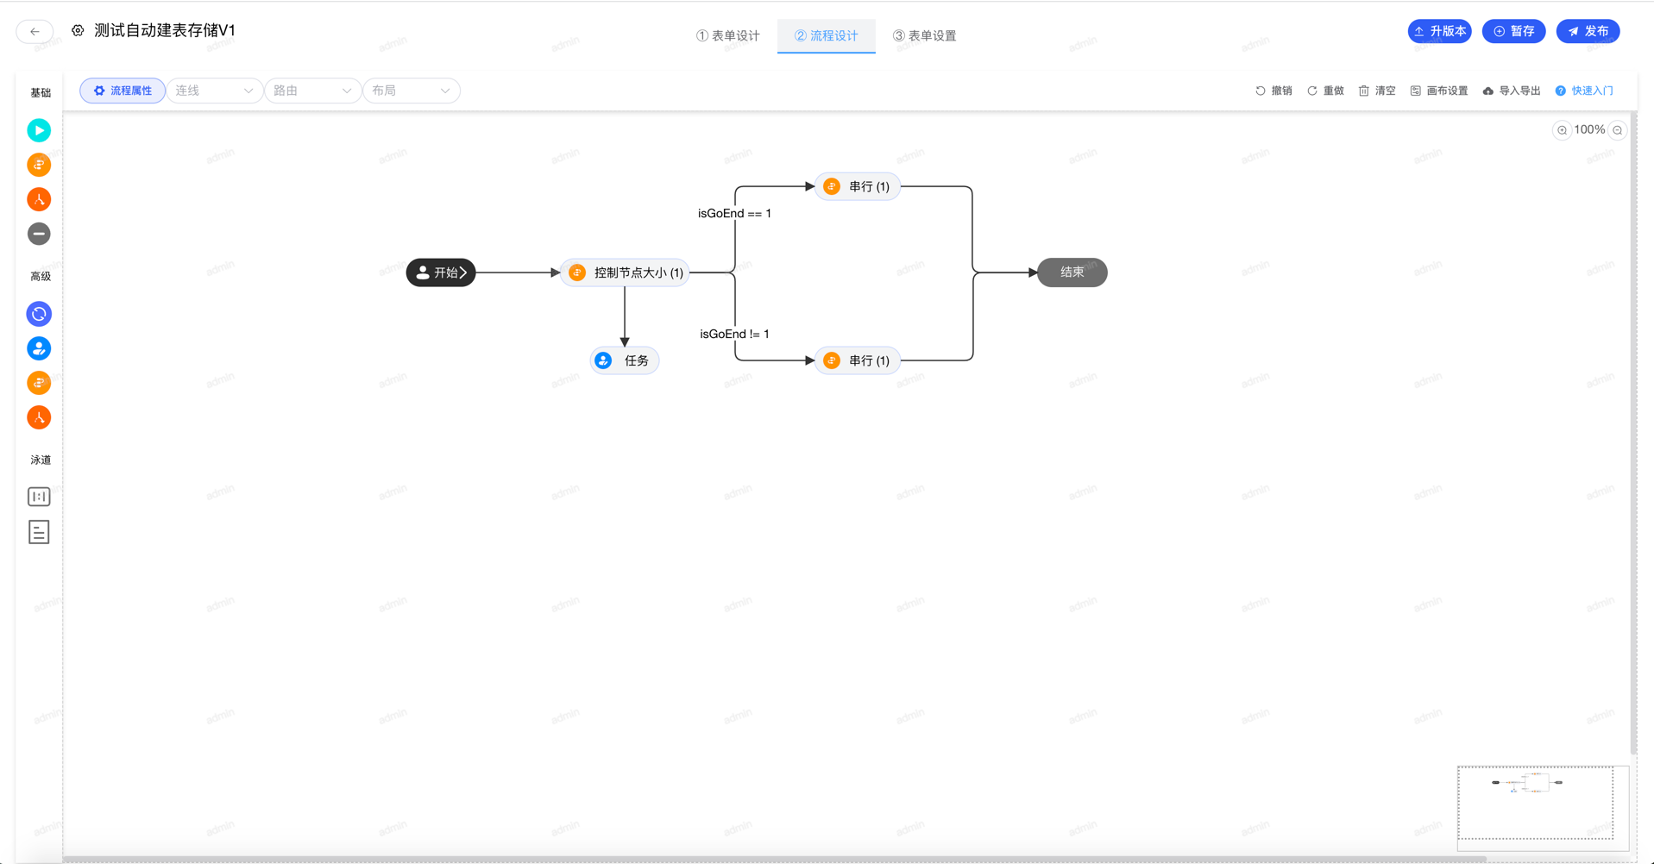Select the gray minus end node icon
1654x864 pixels.
pyautogui.click(x=39, y=234)
